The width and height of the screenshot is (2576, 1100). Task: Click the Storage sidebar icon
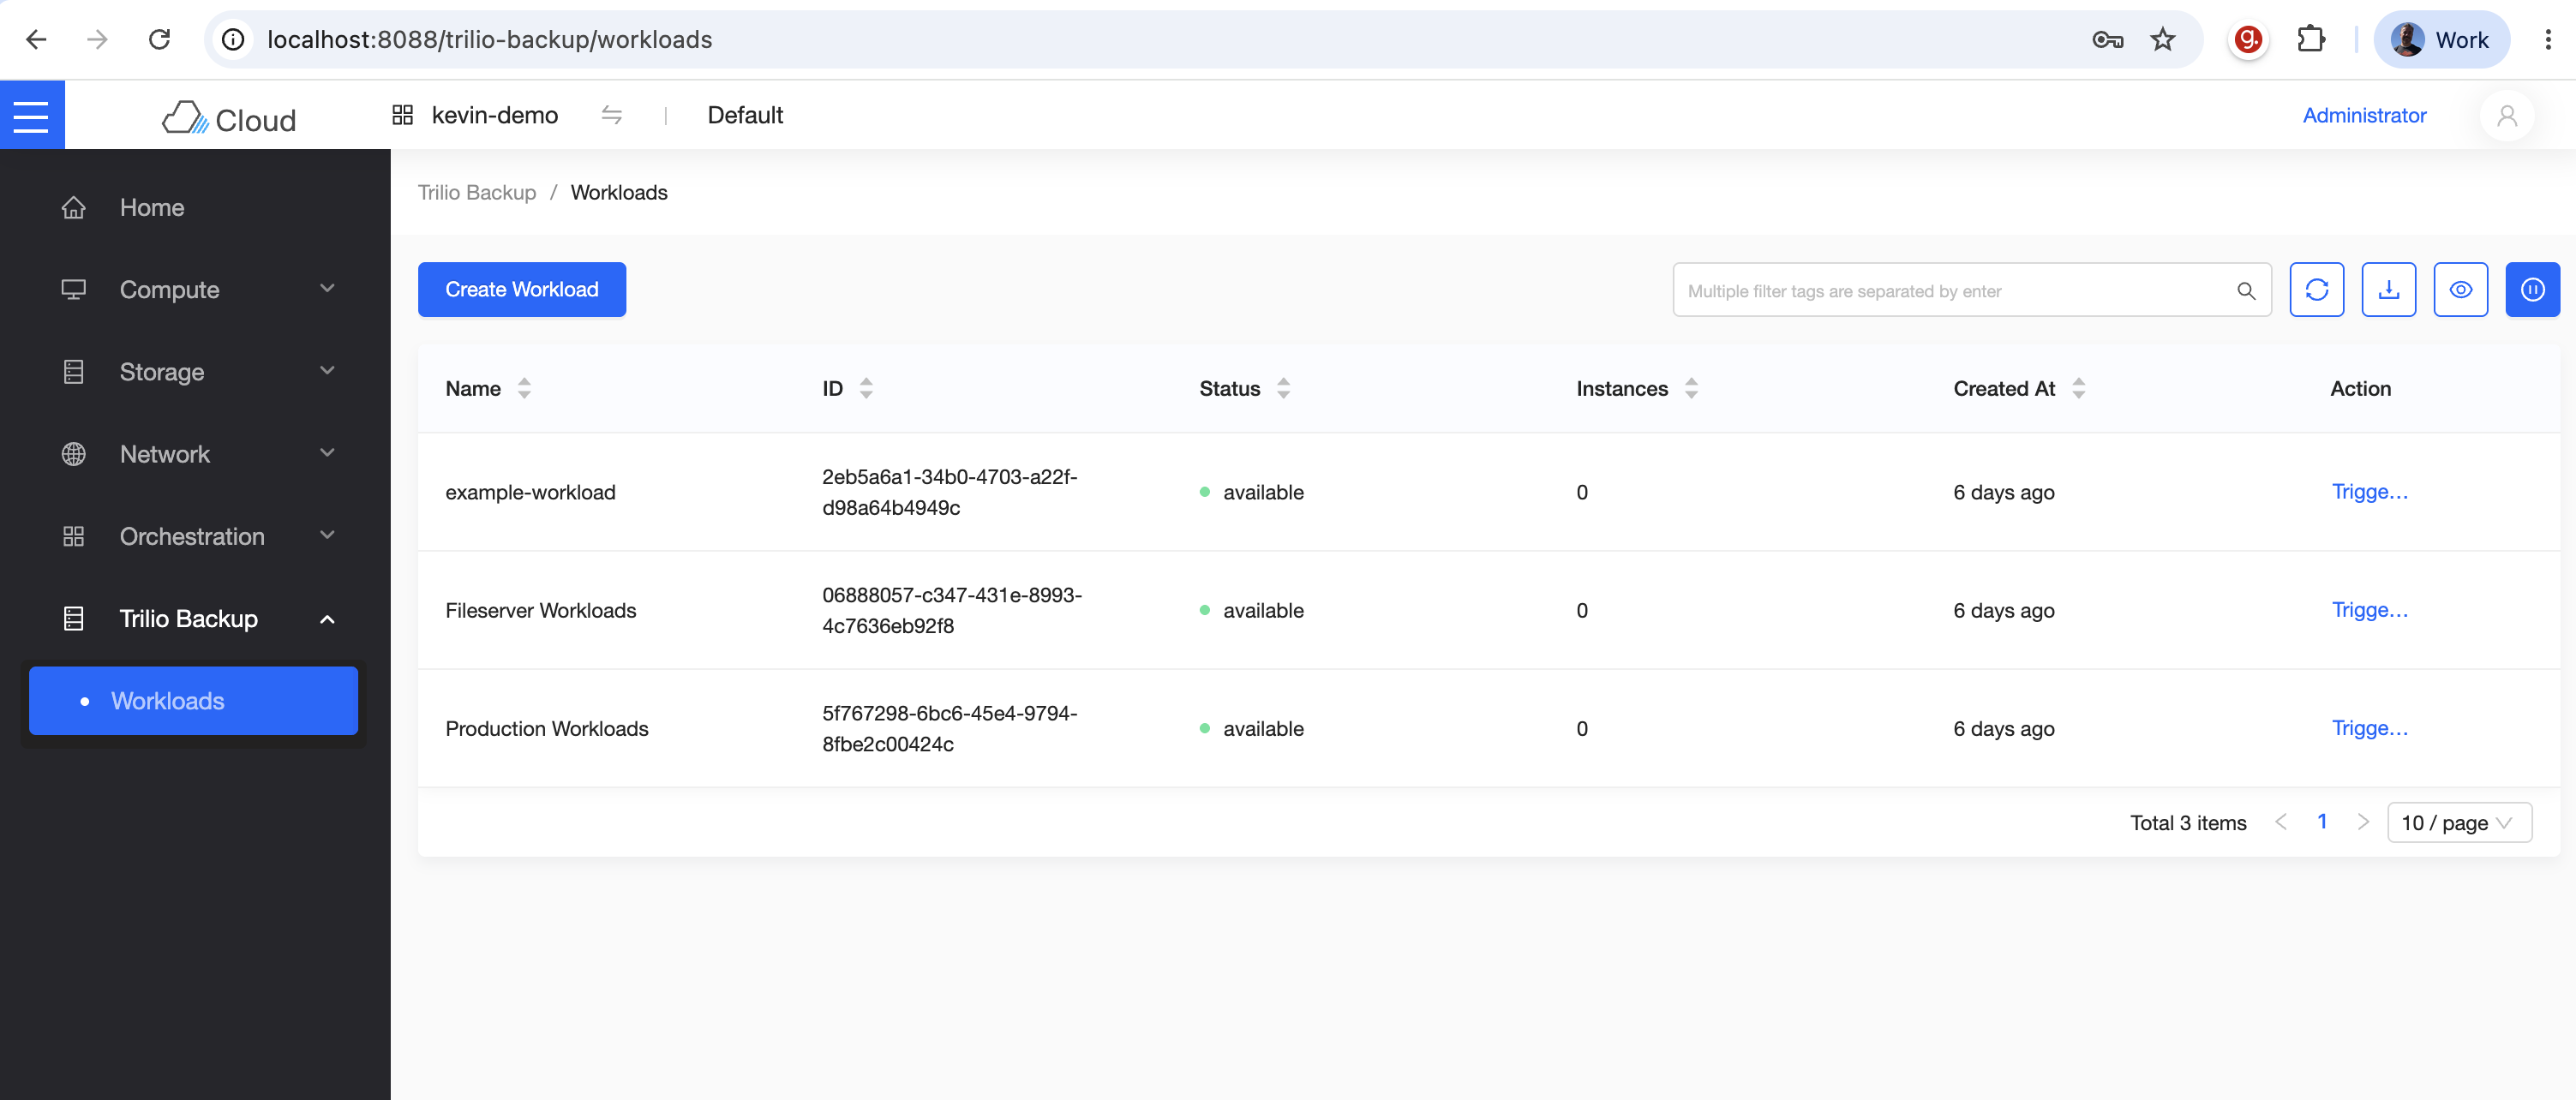pos(73,372)
